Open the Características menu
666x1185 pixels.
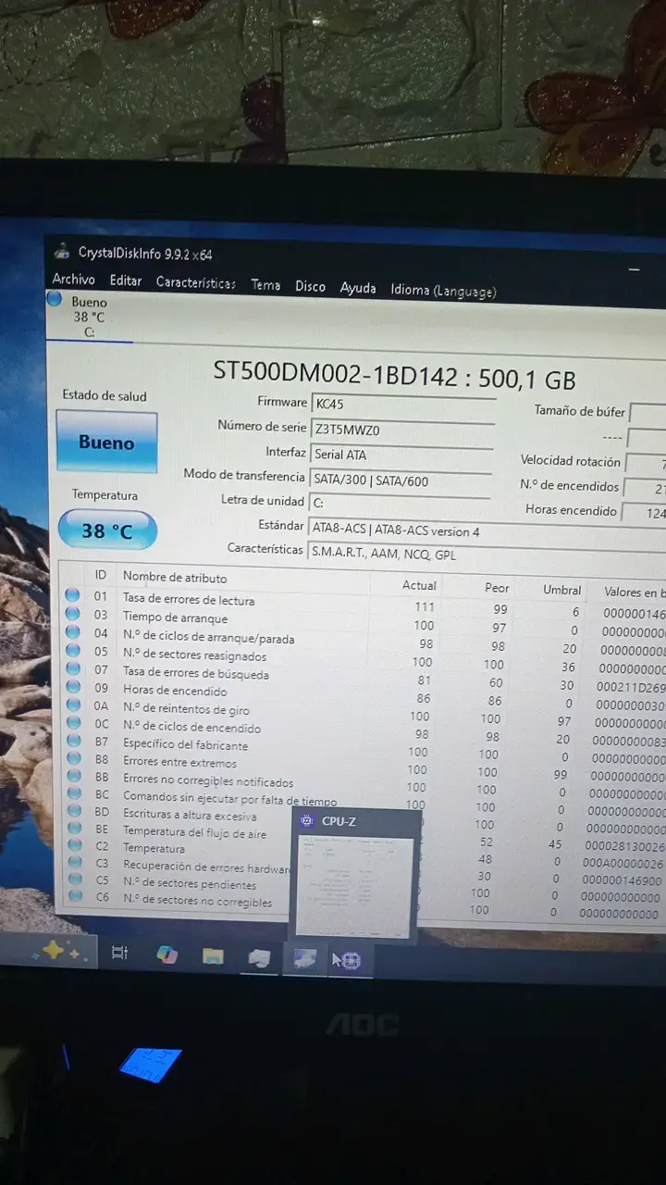pos(195,282)
